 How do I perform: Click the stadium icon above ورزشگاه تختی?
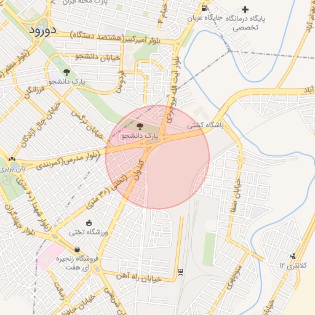89,223
